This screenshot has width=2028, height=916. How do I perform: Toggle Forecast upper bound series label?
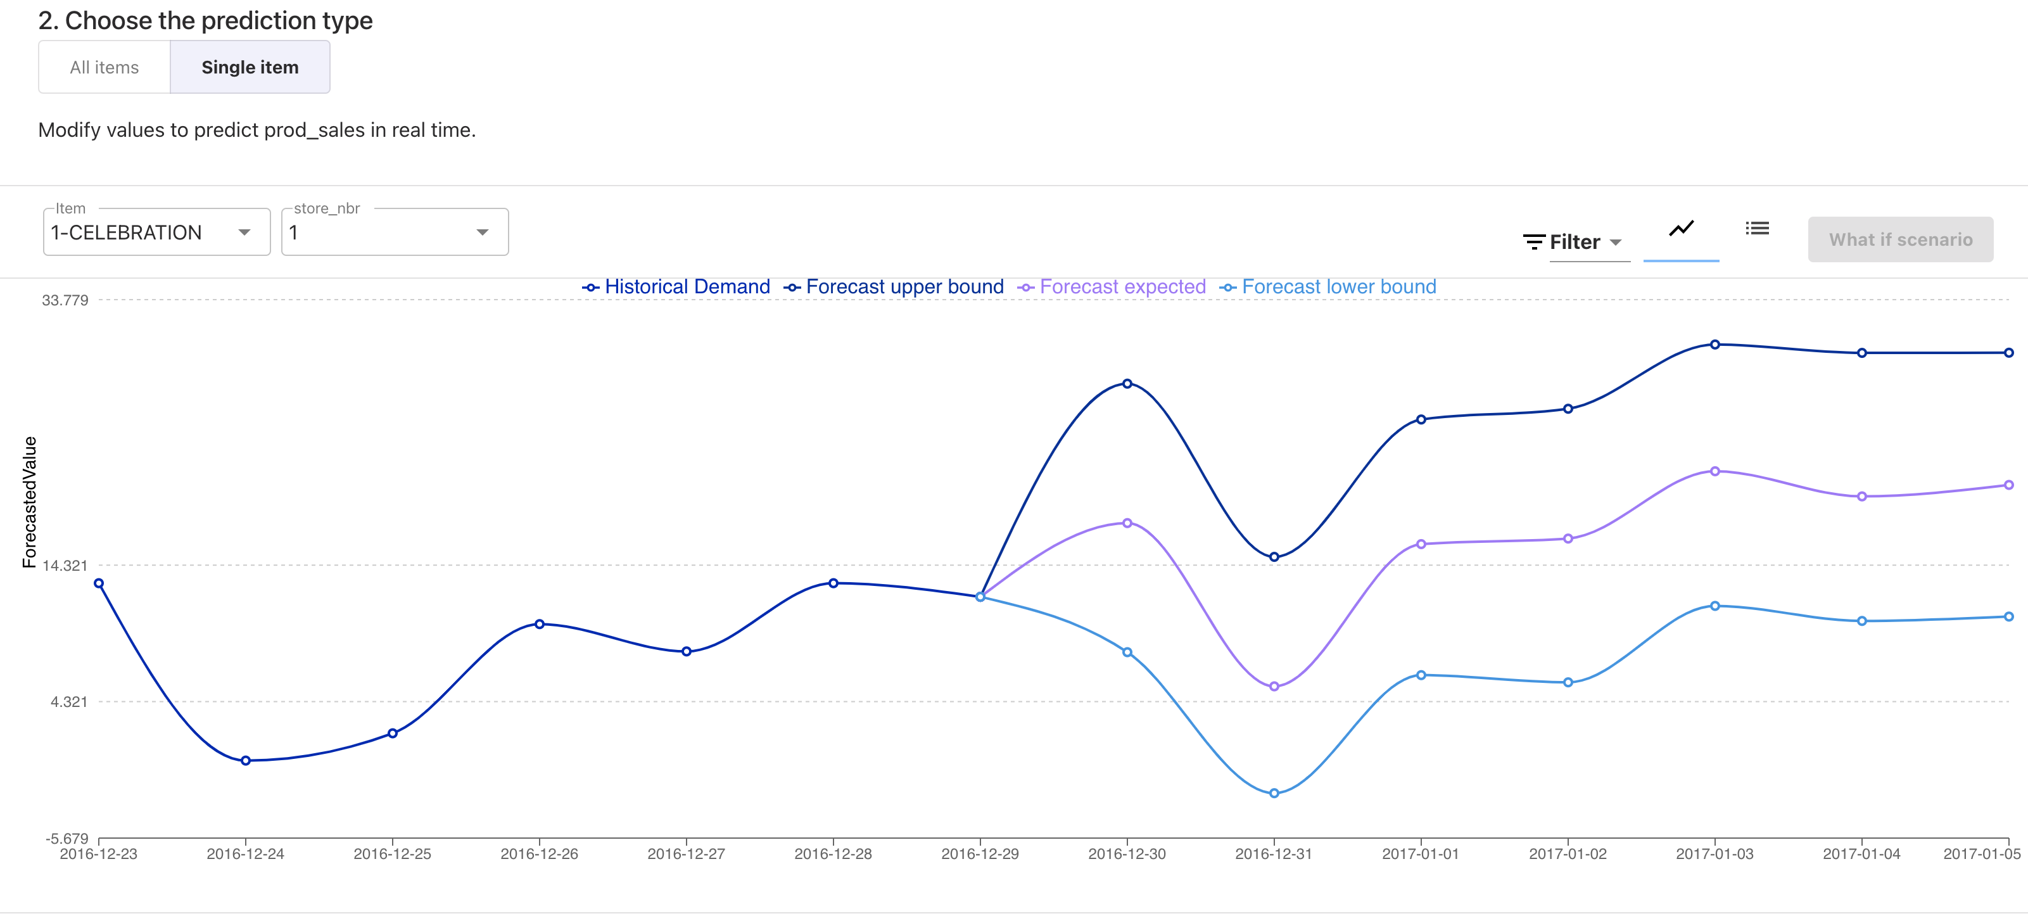[904, 287]
